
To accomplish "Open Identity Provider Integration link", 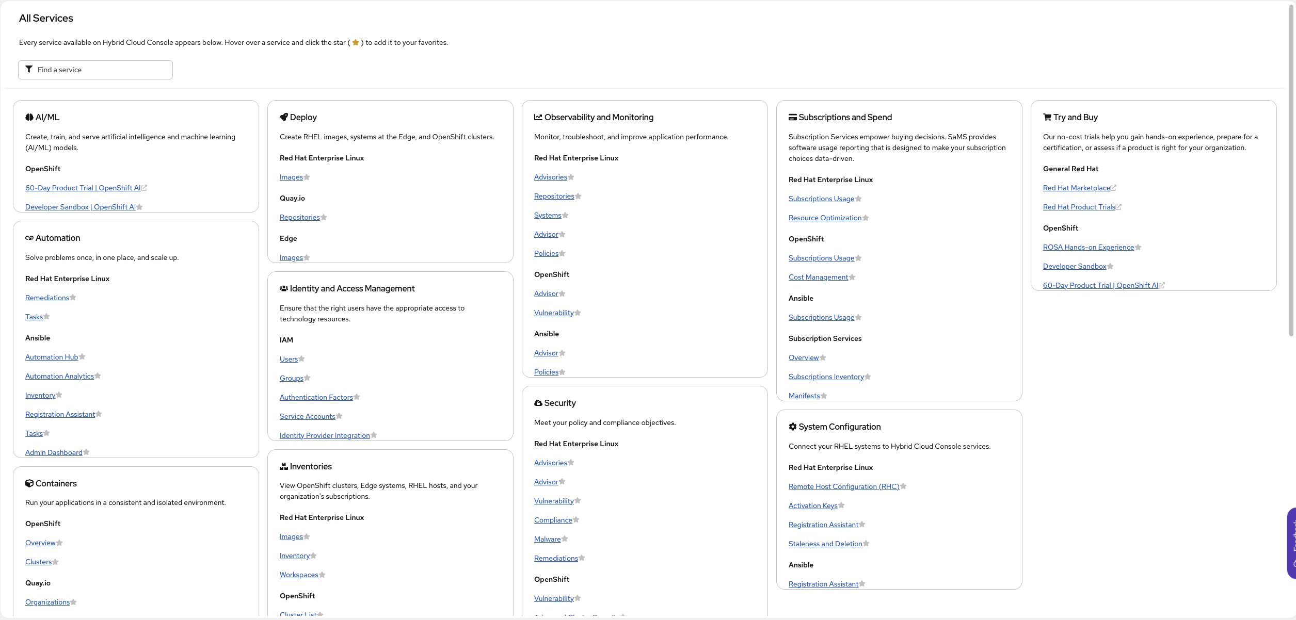I will click(x=324, y=436).
